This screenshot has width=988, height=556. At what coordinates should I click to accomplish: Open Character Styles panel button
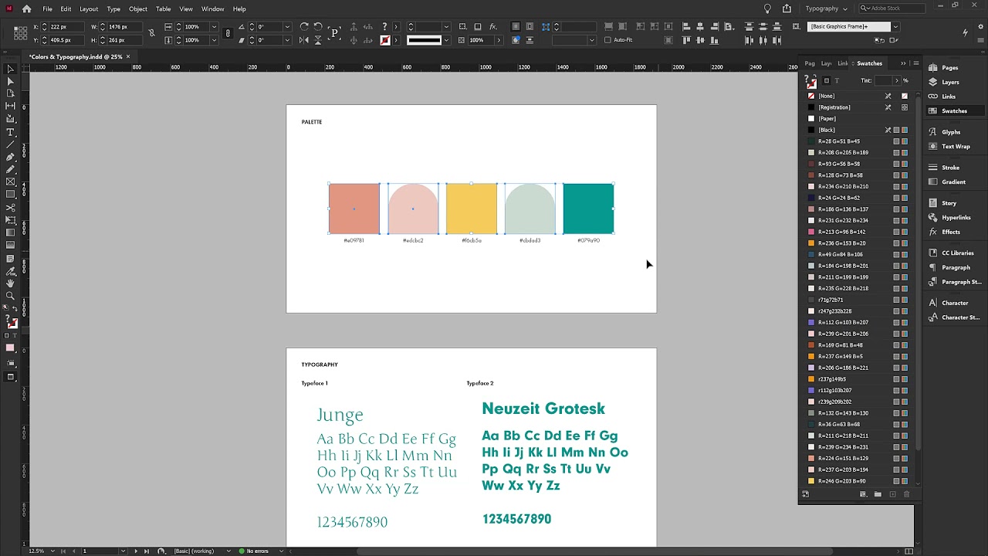point(955,317)
